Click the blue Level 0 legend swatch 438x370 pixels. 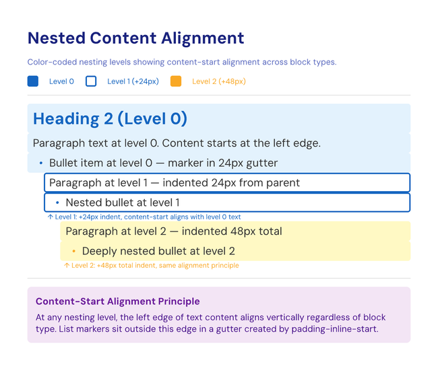click(33, 81)
